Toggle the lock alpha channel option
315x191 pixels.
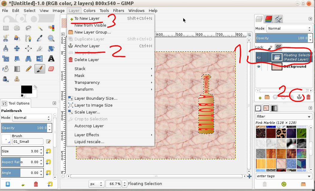tap(278, 47)
